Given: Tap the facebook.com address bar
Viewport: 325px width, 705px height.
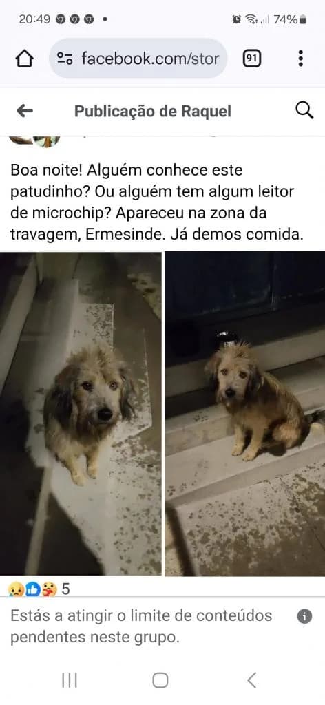Looking at the screenshot, I should [x=138, y=59].
